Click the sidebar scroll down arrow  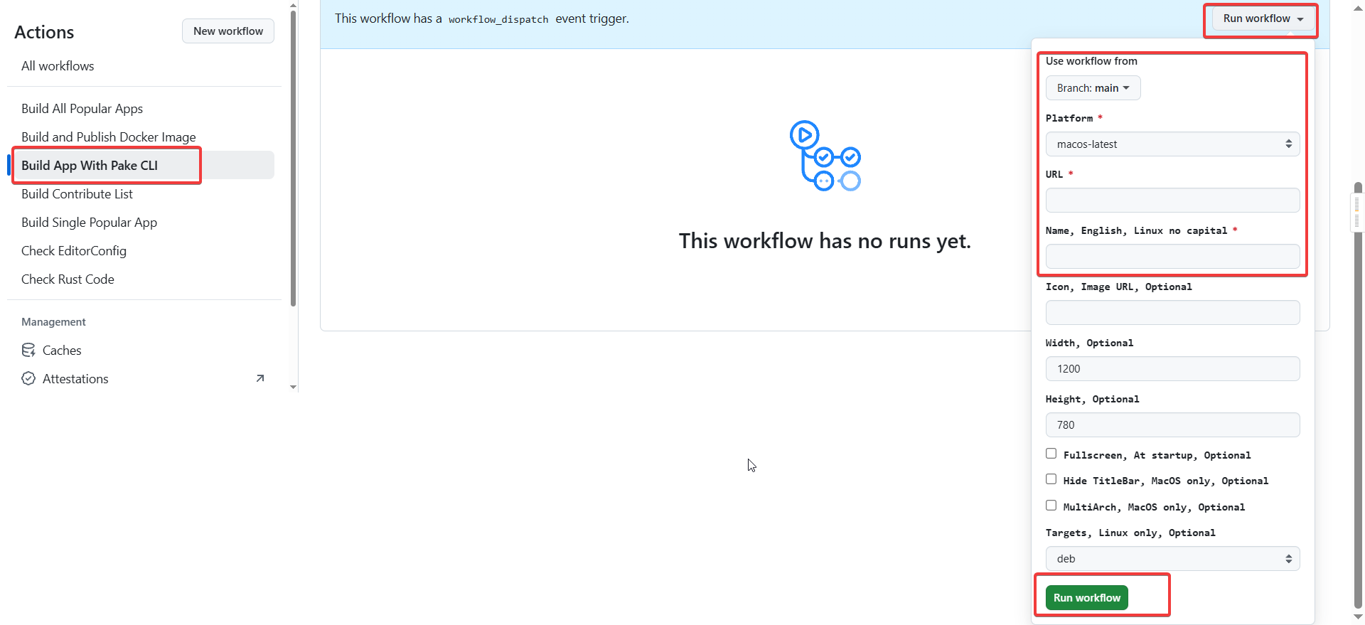pyautogui.click(x=294, y=387)
